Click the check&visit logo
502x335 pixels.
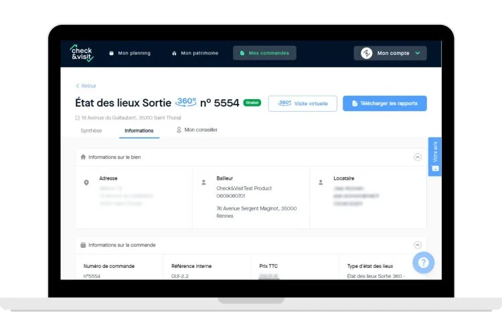82,53
